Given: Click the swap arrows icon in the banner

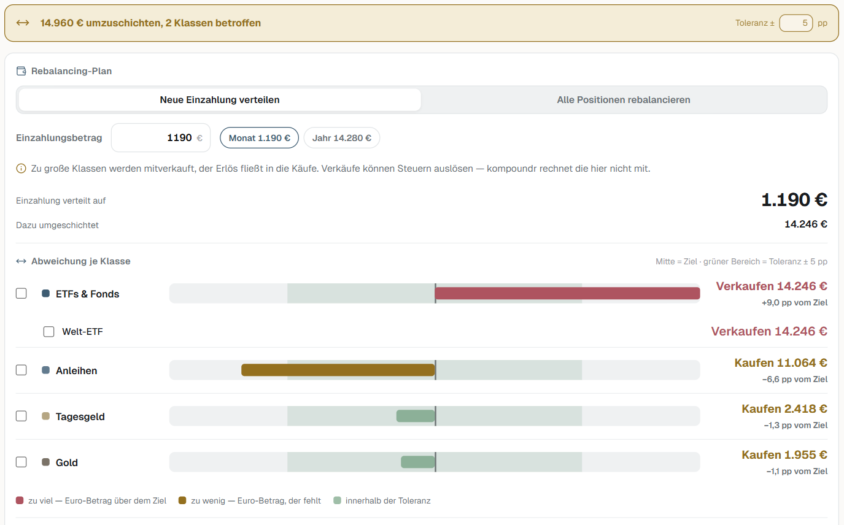Looking at the screenshot, I should coord(23,23).
